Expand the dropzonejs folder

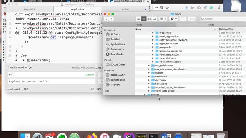tap(153, 33)
